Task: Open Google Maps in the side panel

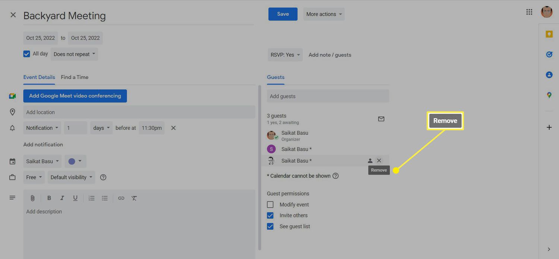Action: coord(549,95)
